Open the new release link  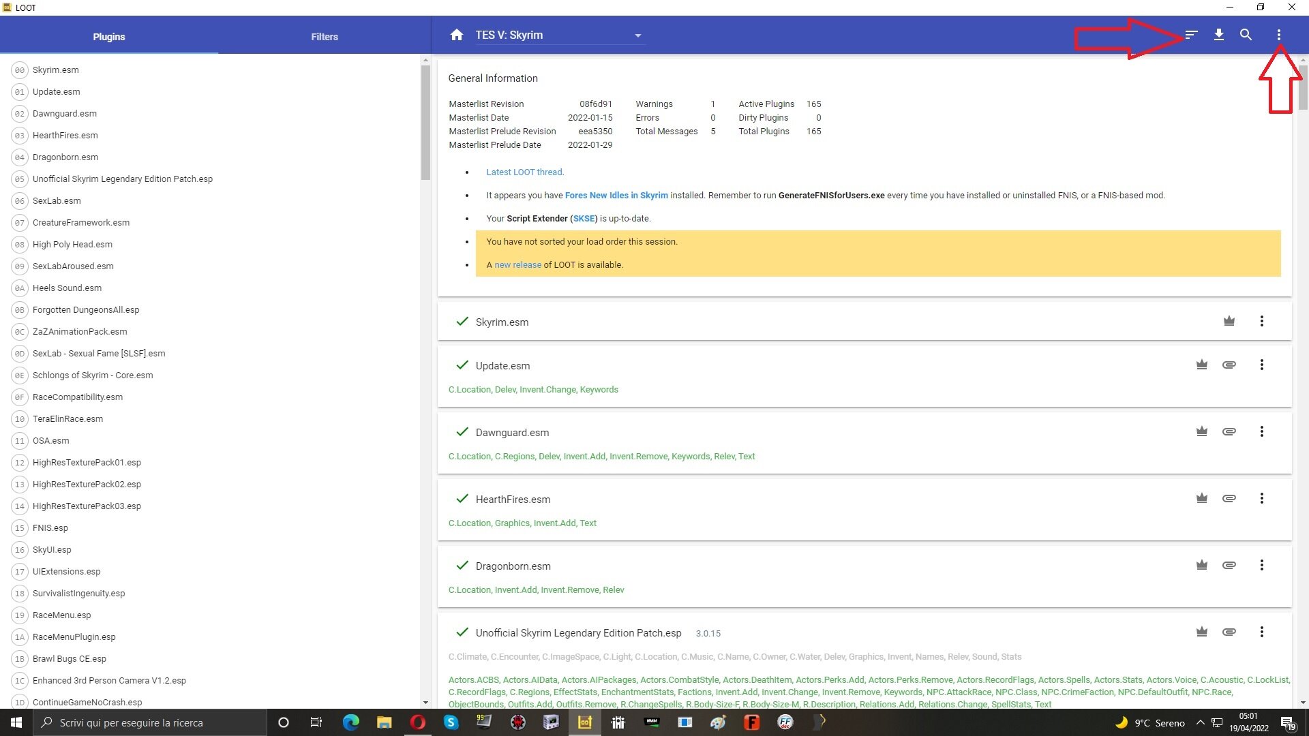[x=517, y=265]
